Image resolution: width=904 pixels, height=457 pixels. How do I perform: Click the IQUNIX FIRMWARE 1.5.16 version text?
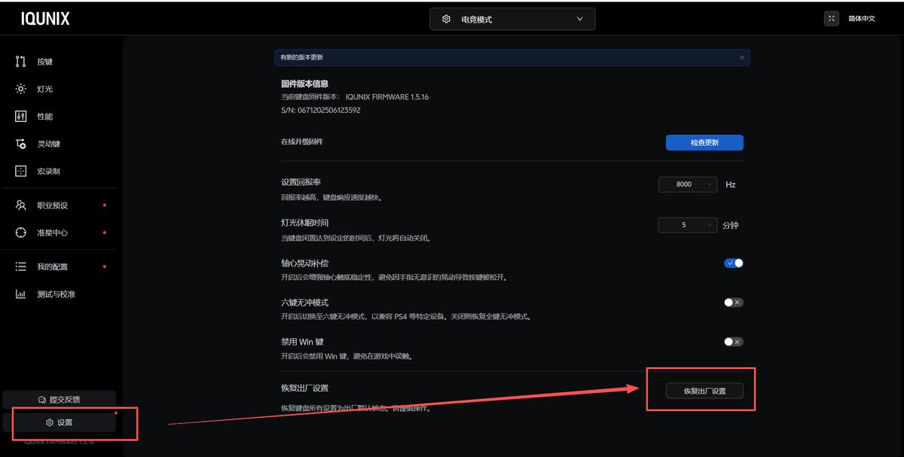387,97
